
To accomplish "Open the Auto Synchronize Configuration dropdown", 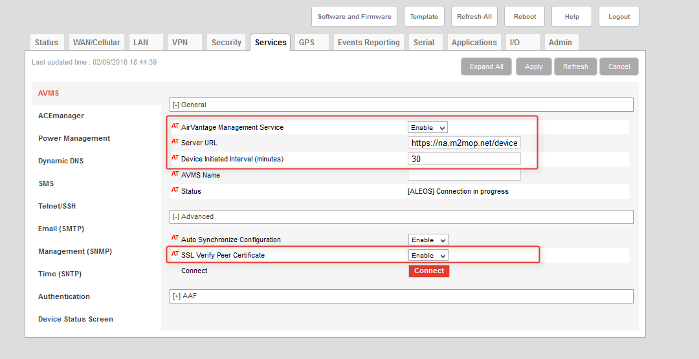I will [427, 240].
